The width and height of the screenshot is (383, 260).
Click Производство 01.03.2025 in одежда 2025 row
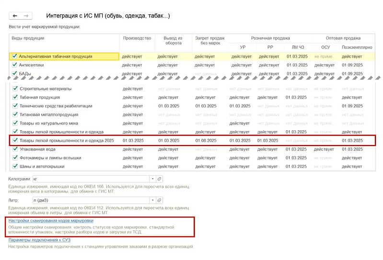pos(133,141)
